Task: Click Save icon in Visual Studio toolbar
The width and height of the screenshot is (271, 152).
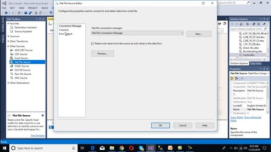Action: [26, 13]
